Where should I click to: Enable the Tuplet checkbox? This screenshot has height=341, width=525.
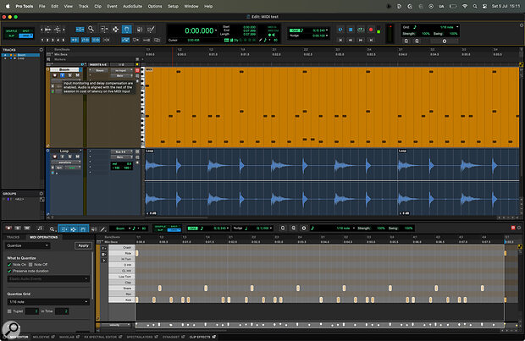point(9,311)
